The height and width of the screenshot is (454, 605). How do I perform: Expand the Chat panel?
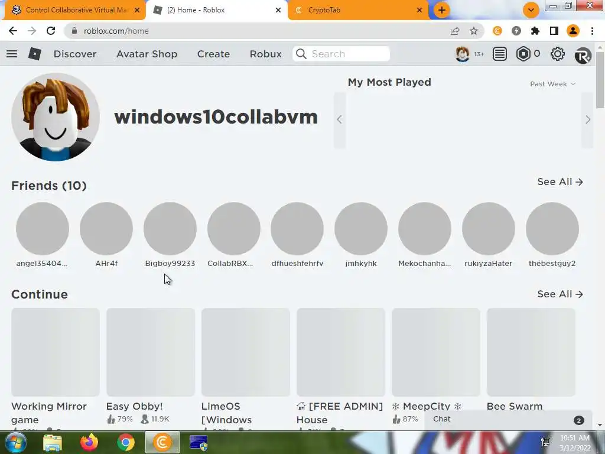point(508,420)
